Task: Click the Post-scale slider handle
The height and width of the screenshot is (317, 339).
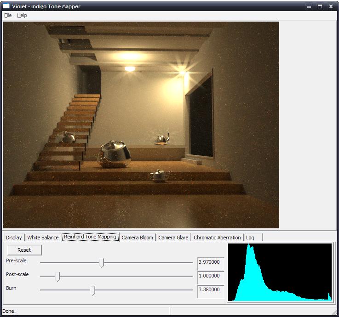Action: [x=57, y=277]
